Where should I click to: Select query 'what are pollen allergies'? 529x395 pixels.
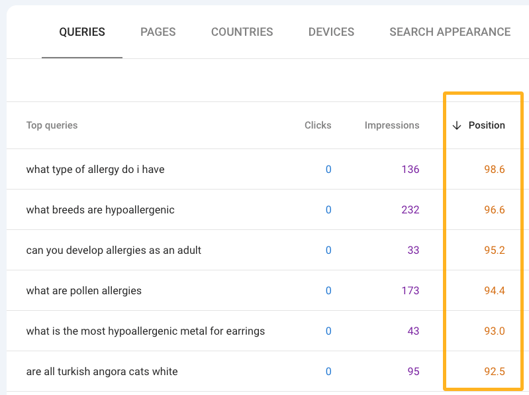84,291
